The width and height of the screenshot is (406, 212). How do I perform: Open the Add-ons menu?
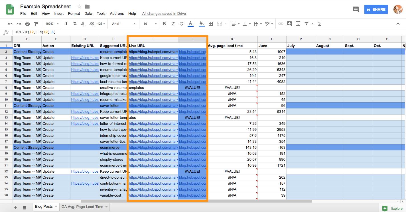tap(117, 13)
